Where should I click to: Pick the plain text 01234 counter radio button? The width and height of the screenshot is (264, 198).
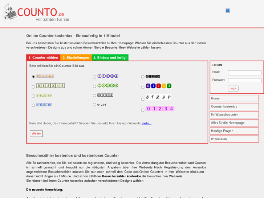94,105
